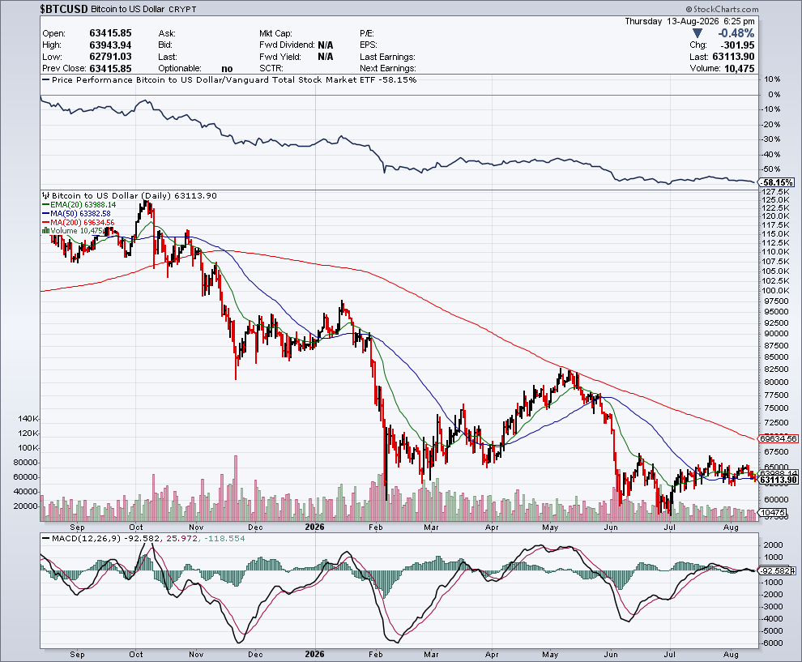Click the 'Mkt Cap:' label
The height and width of the screenshot is (662, 802).
275,33
